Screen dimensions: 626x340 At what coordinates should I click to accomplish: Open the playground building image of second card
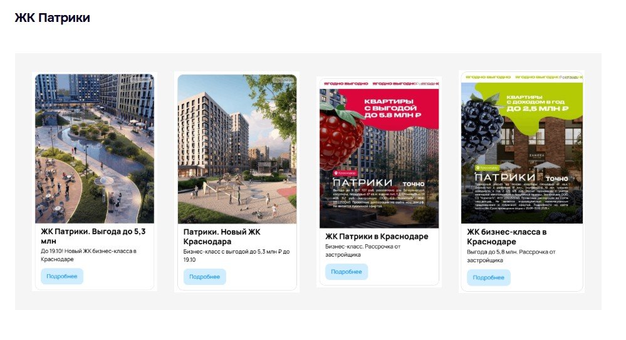237,149
